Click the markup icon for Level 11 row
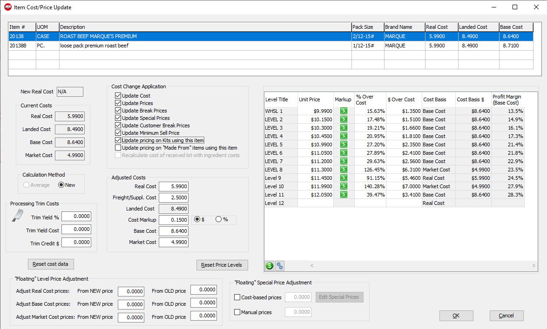547x329 pixels. (344, 195)
